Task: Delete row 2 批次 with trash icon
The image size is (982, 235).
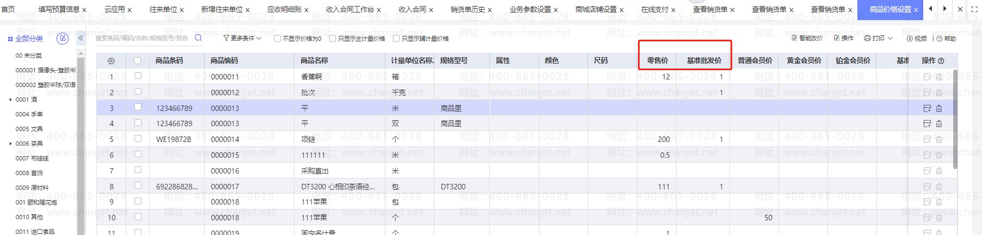Action: pyautogui.click(x=939, y=92)
